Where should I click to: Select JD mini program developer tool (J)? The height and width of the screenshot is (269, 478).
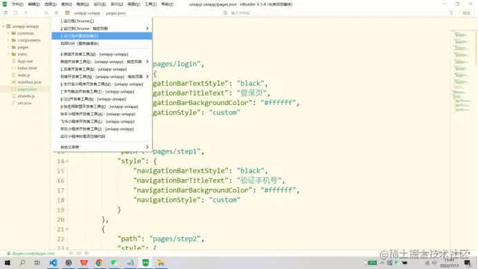pyautogui.click(x=102, y=129)
